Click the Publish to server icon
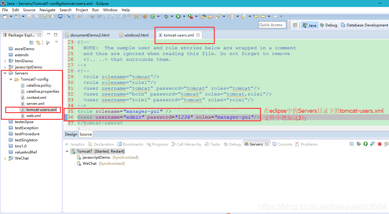Image resolution: width=389 pixels, height=214 pixels. (386, 144)
